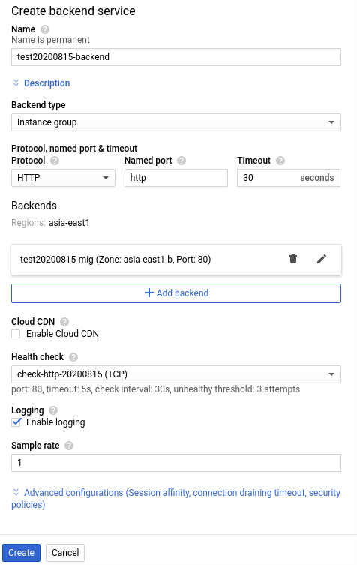
Task: Click the Add backend button
Action: coord(176,293)
